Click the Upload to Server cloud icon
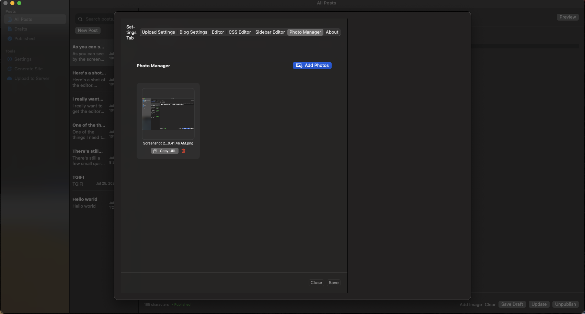This screenshot has width=585, height=314. pyautogui.click(x=10, y=79)
